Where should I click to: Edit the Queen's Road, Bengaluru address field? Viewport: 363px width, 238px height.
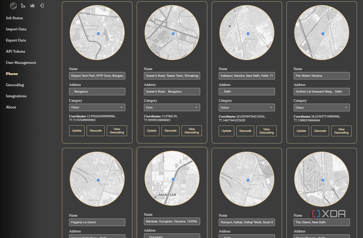[172, 92]
